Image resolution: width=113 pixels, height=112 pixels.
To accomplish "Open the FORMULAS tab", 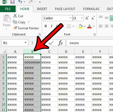I will coord(91,9).
